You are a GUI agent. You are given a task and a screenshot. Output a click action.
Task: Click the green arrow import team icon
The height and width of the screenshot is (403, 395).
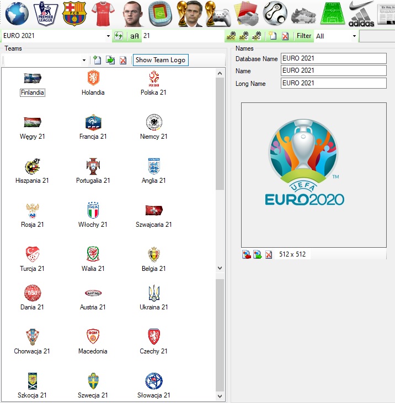point(110,60)
